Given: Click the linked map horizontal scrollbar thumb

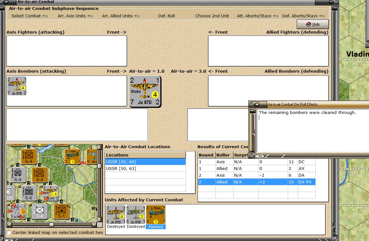Looking at the screenshot, I should click(51, 225).
